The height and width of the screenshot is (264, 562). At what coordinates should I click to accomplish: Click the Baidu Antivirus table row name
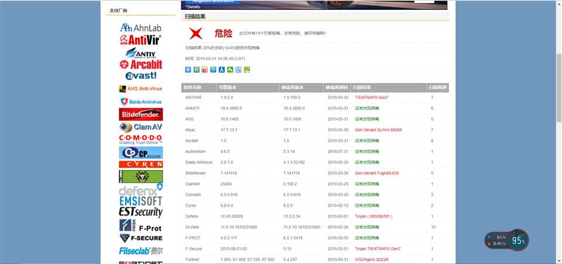coord(198,162)
